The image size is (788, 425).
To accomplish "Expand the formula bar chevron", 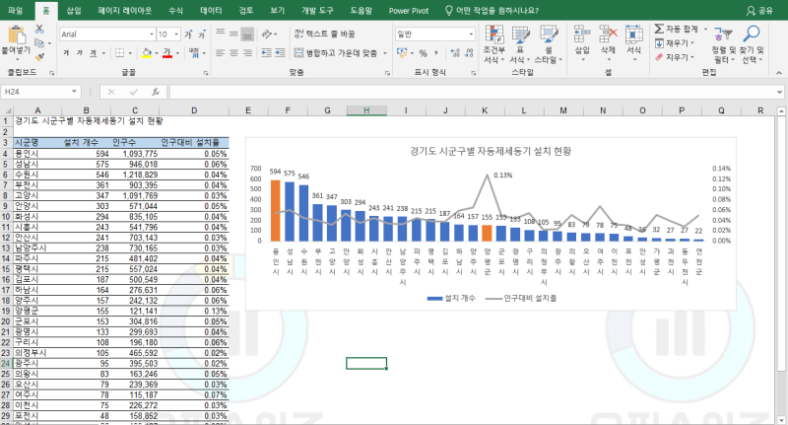I will click(779, 92).
